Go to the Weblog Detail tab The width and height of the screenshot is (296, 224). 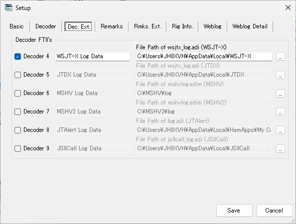250,26
